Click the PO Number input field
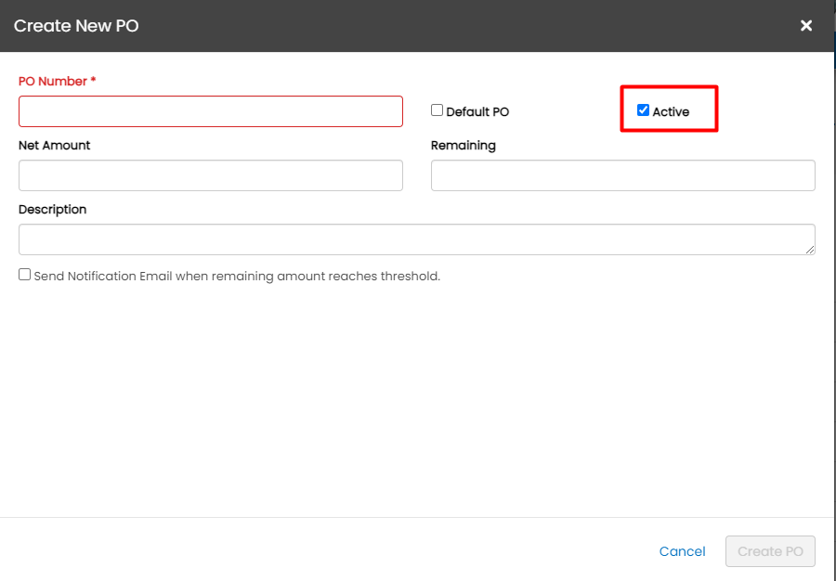Viewport: 836px width, 581px height. click(x=210, y=111)
